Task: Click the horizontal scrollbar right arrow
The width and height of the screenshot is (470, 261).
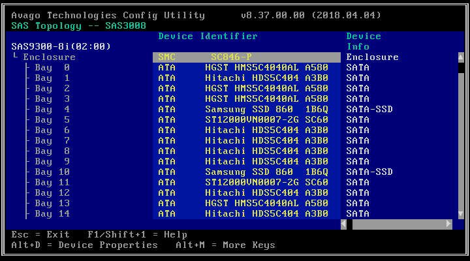Action: (448, 224)
